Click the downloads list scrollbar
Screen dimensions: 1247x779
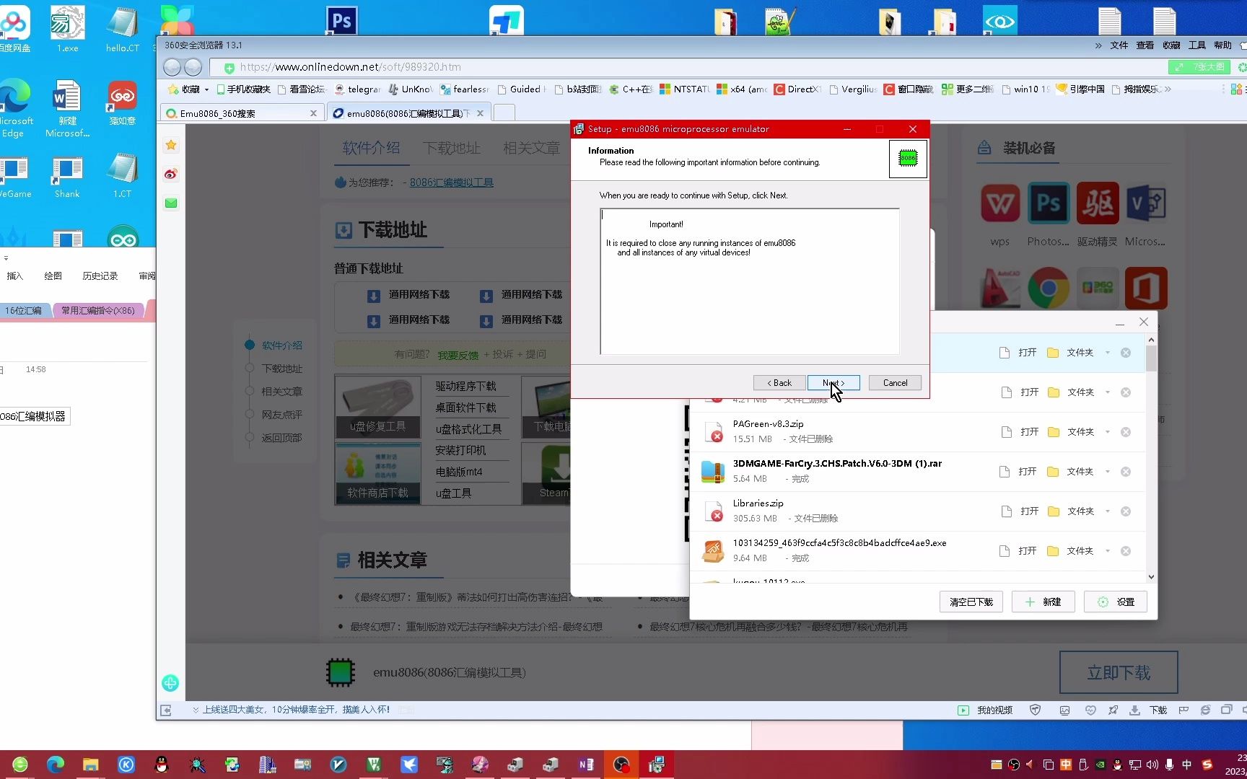(1151, 358)
